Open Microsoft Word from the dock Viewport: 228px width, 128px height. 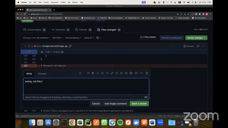click(152, 123)
